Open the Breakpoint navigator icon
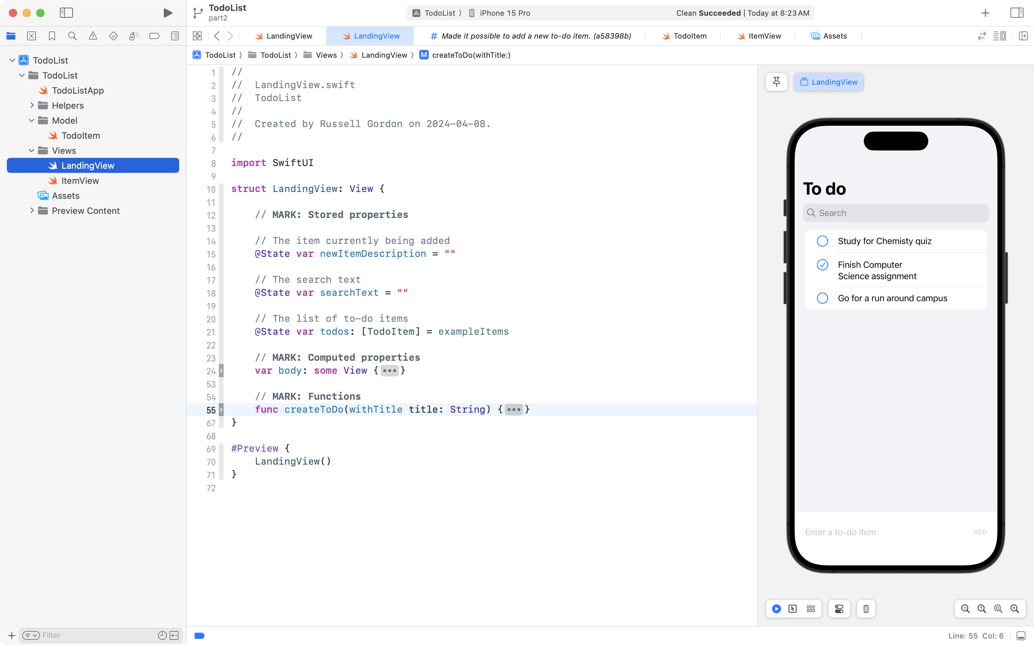 pyautogui.click(x=154, y=36)
